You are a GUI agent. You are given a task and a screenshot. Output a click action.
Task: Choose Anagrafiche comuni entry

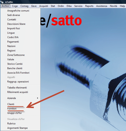pyautogui.click(x=18, y=11)
